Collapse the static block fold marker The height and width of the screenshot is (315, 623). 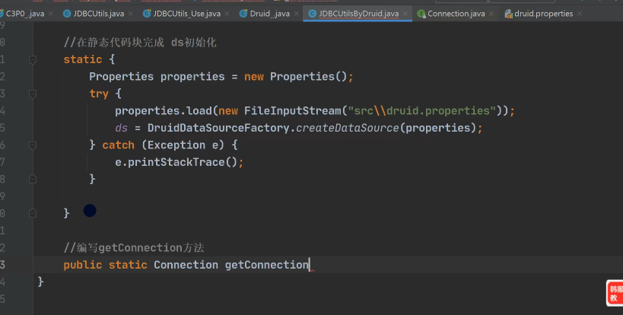point(33,59)
